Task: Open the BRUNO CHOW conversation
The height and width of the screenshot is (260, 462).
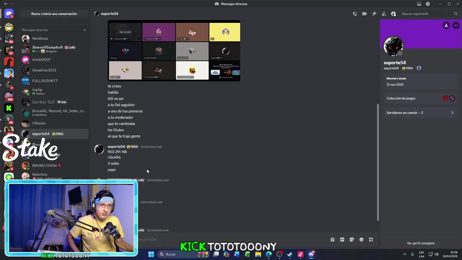Action: point(54,165)
